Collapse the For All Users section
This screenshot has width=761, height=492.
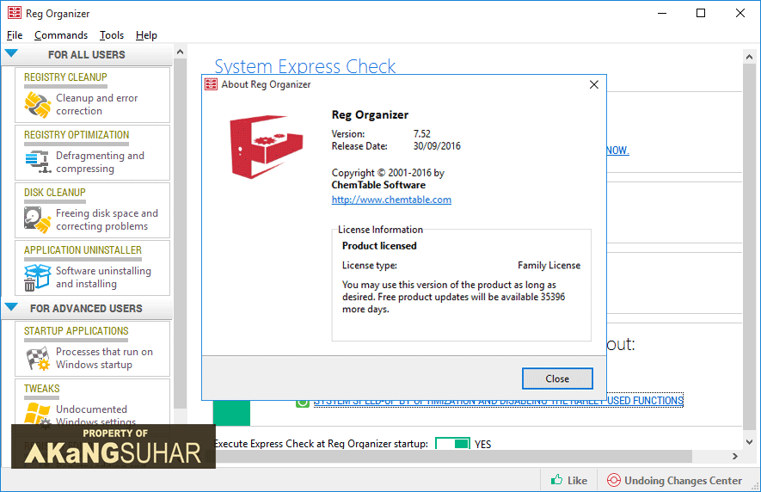click(11, 53)
